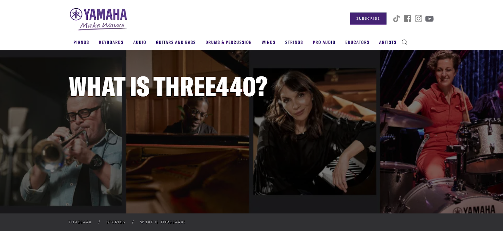Select the Audio navigation item
The width and height of the screenshot is (503, 231).
click(140, 42)
